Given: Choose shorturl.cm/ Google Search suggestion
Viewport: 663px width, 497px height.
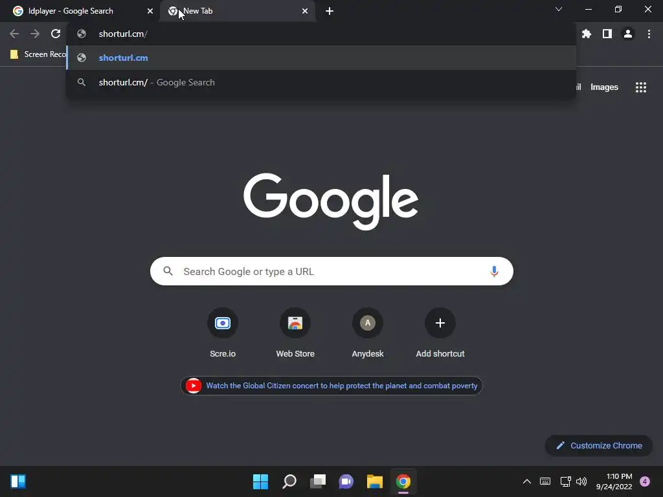Looking at the screenshot, I should pyautogui.click(x=321, y=82).
